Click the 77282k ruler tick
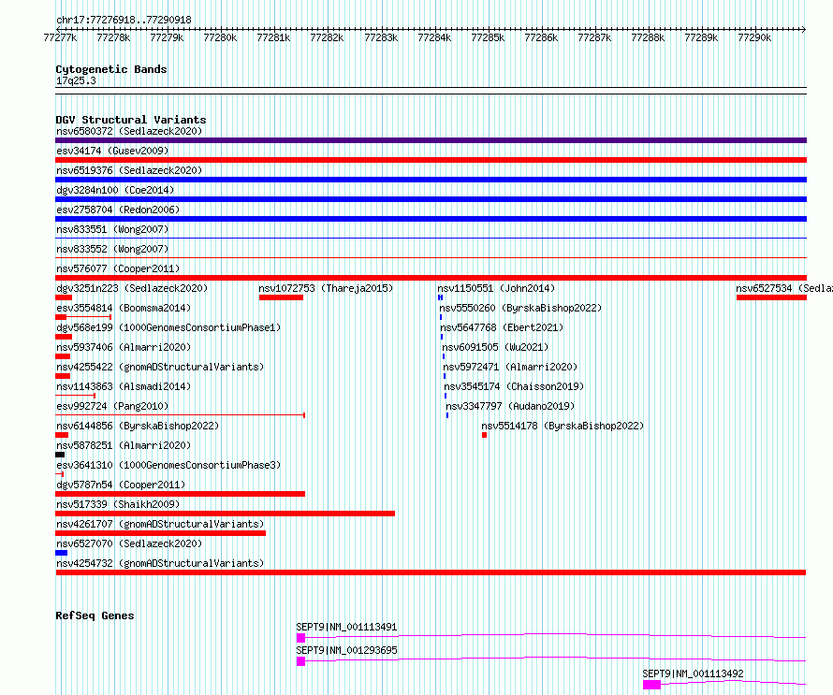833x695 pixels. tap(327, 37)
